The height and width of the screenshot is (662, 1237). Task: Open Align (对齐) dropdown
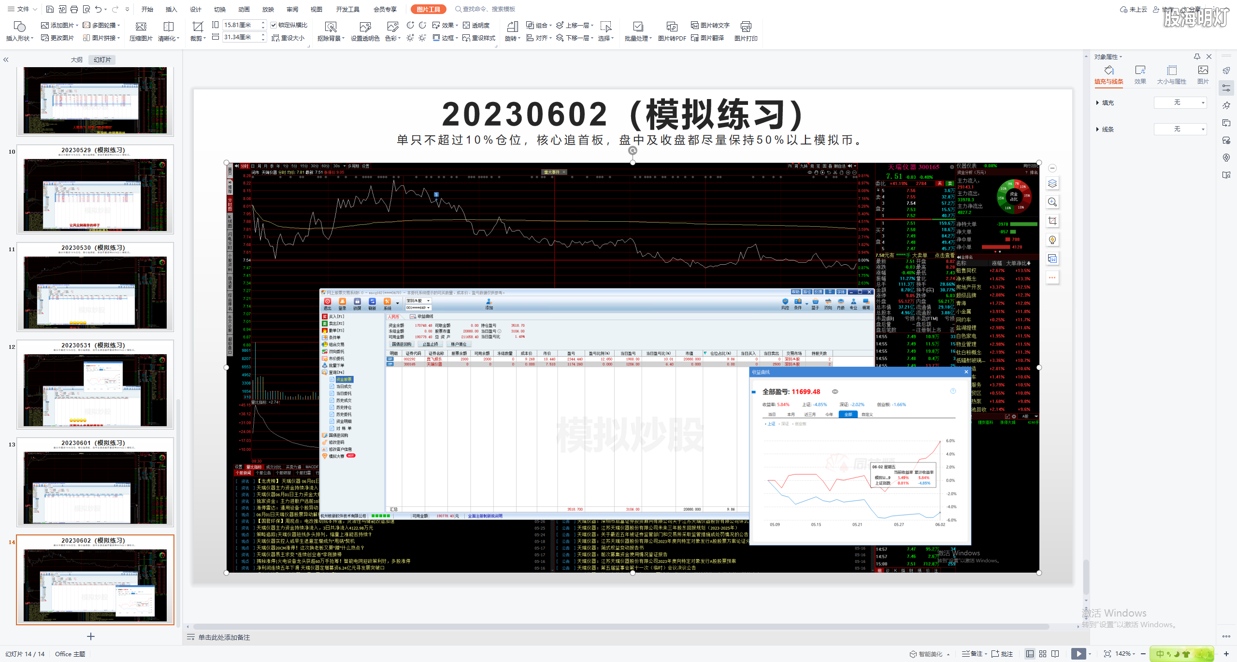pyautogui.click(x=539, y=38)
